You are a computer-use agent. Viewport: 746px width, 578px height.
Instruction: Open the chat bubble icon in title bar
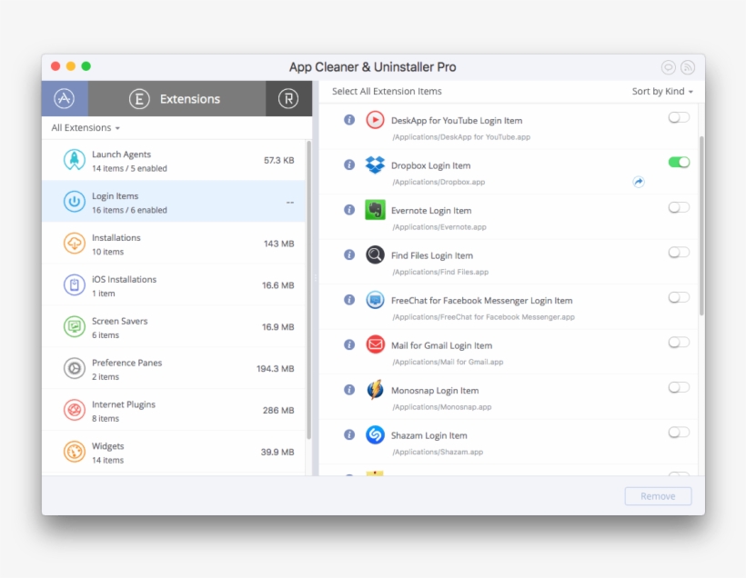(668, 67)
